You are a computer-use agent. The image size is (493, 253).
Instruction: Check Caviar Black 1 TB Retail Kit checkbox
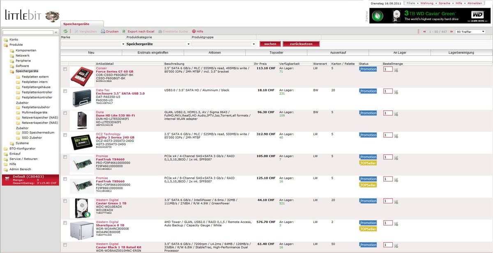coord(65,245)
